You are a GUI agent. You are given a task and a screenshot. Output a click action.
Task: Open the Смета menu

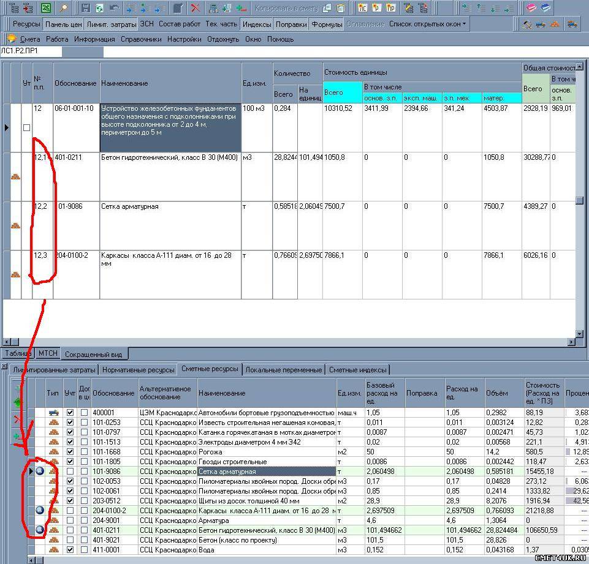pos(30,39)
